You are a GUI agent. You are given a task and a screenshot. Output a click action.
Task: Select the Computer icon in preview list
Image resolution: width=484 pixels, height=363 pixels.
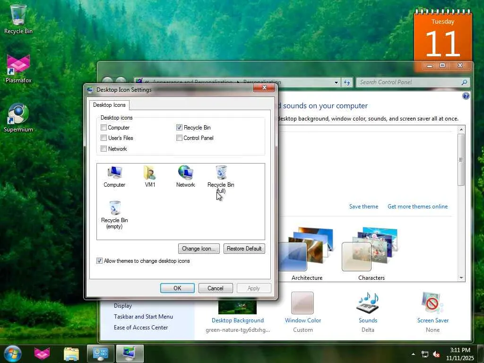pos(114,177)
